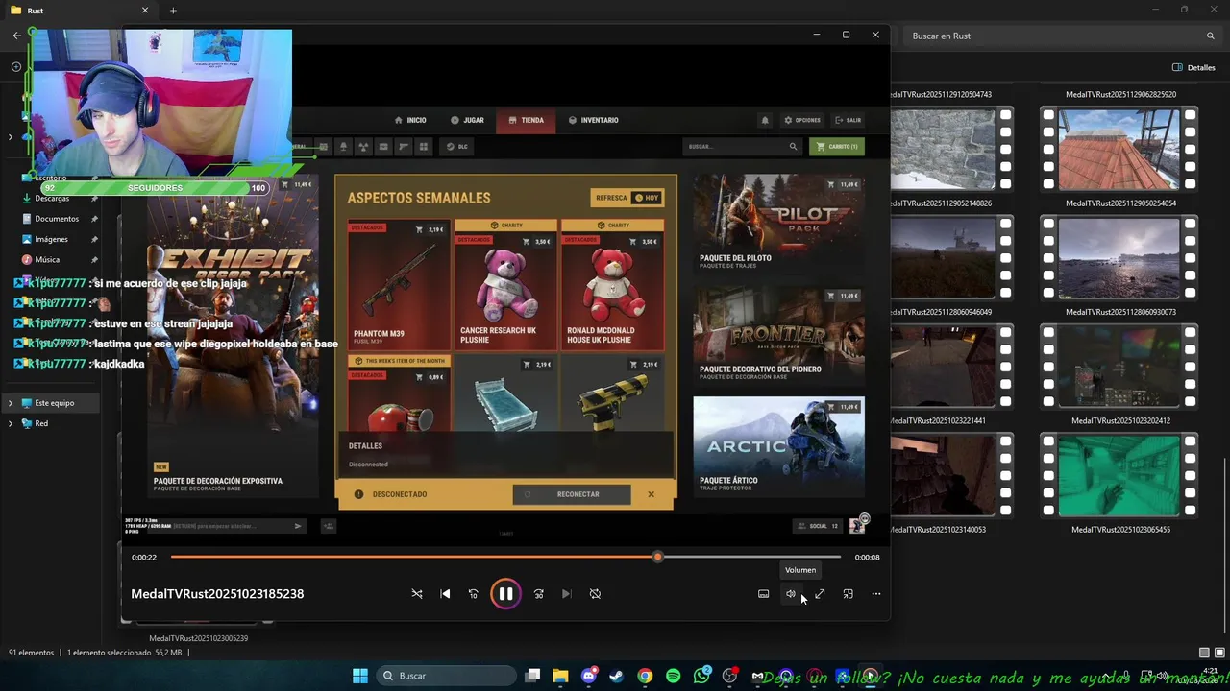Open the player's three-dot more options menu
The height and width of the screenshot is (691, 1230).
[875, 594]
